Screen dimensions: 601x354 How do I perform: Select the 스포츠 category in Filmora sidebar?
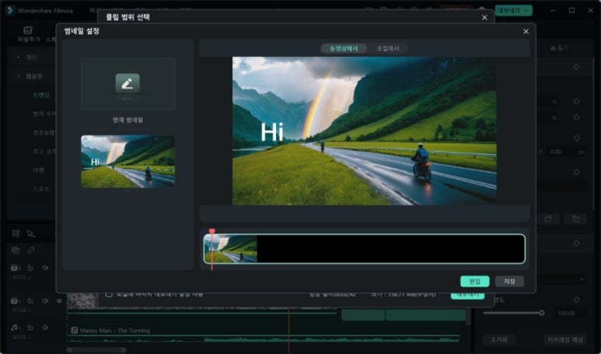pos(41,189)
